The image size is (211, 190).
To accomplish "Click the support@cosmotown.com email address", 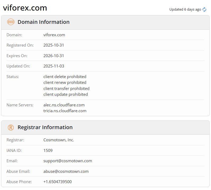I will pos(68,161).
